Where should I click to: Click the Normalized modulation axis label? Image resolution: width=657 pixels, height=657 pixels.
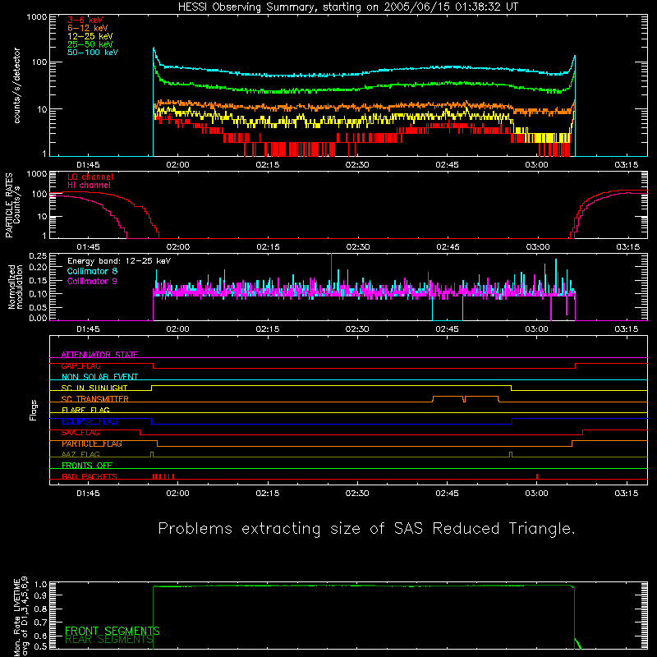tap(15, 287)
